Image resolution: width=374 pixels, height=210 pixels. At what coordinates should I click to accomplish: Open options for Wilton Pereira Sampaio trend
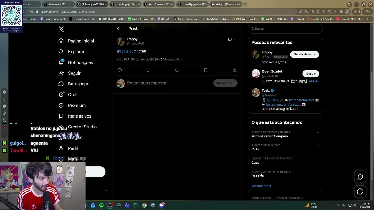pos(317,132)
